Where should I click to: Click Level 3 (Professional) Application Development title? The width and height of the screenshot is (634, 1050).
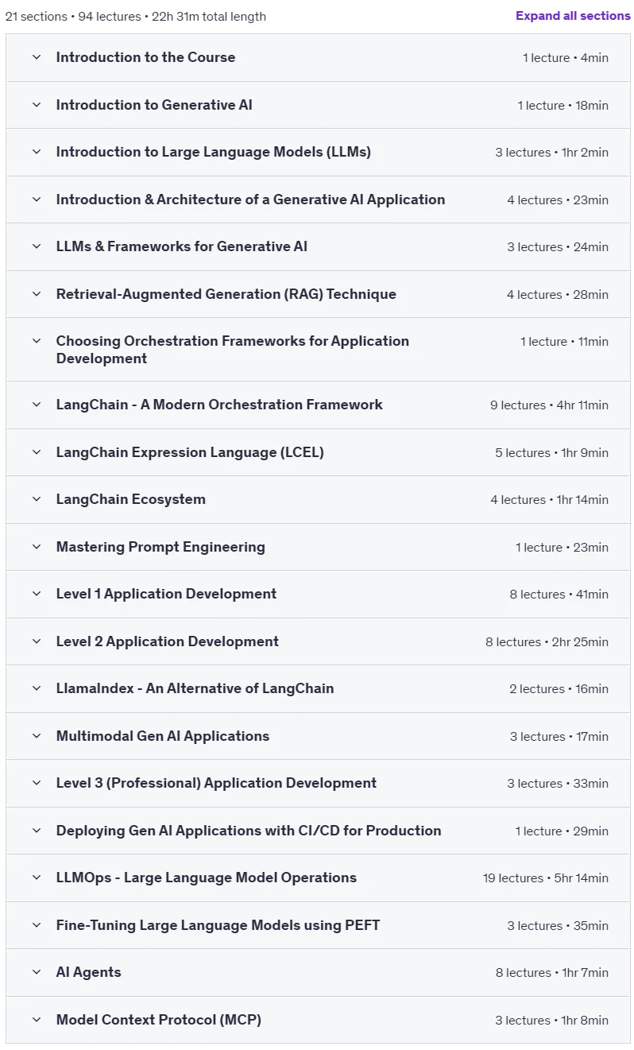tap(216, 783)
